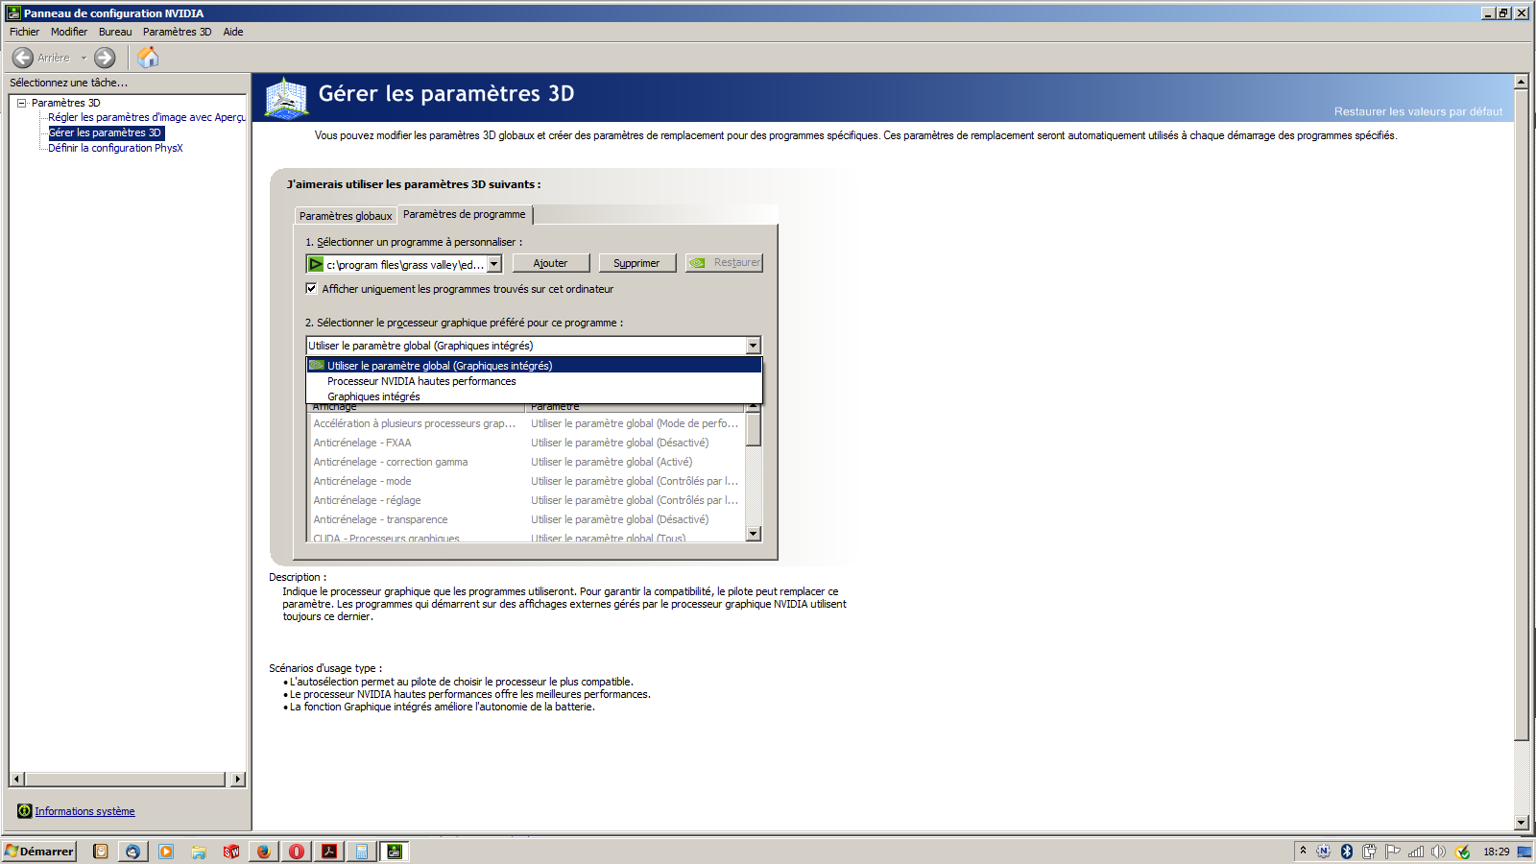Click the NVIDIA 3D settings header logo

[286, 98]
